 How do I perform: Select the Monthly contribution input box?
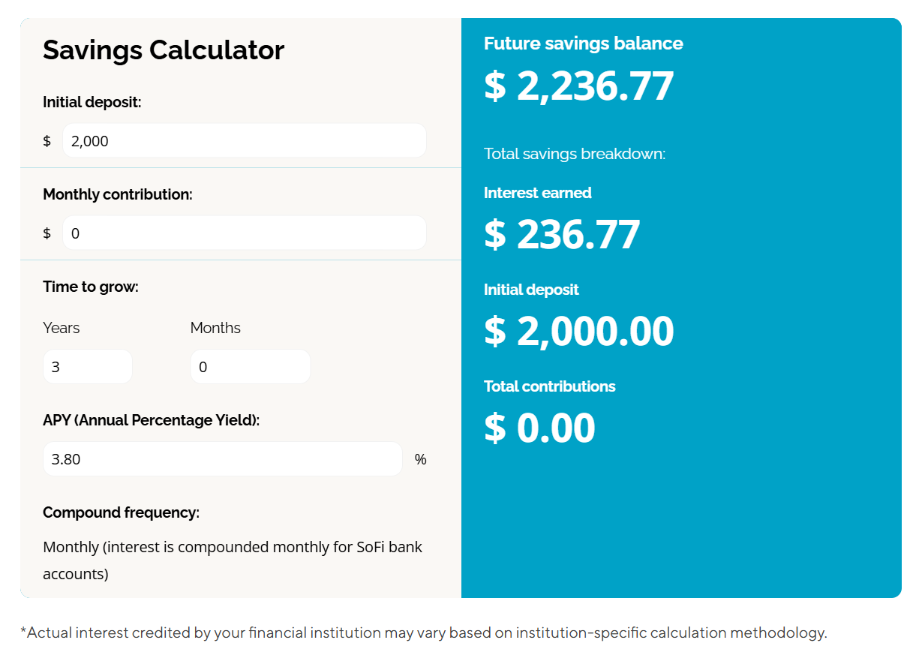click(244, 233)
